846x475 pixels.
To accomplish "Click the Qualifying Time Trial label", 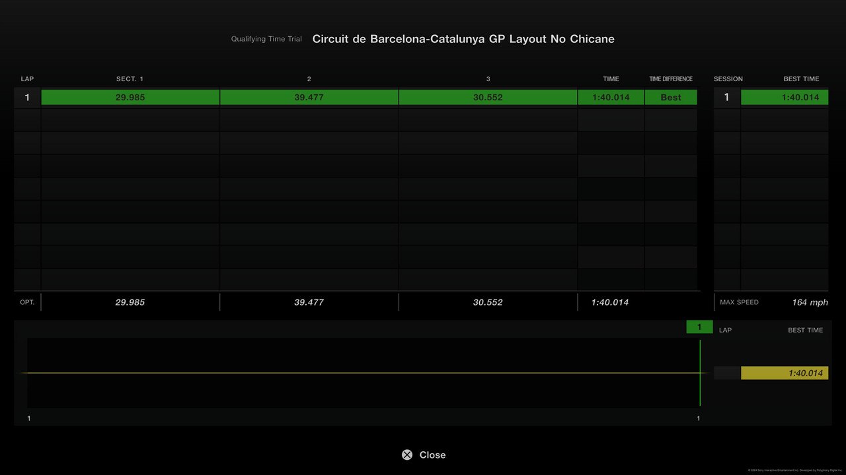I will tap(266, 39).
